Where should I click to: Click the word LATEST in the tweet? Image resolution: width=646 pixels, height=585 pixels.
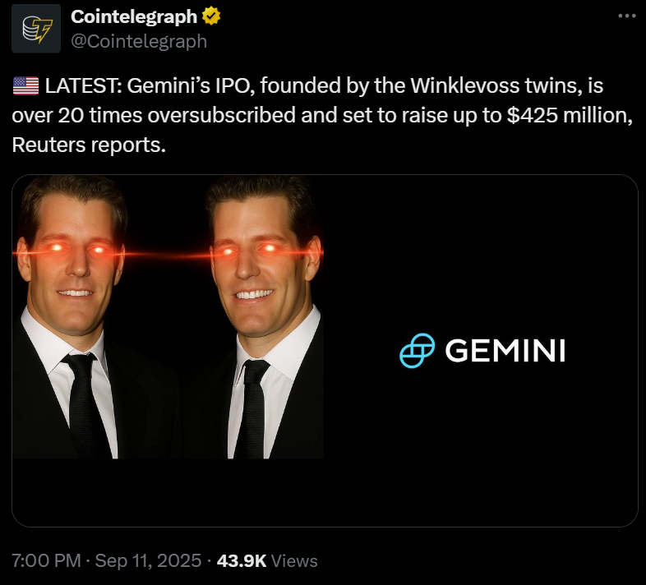click(81, 85)
